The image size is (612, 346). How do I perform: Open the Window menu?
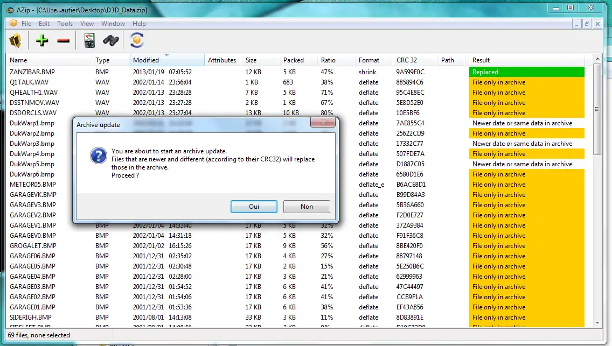(113, 24)
